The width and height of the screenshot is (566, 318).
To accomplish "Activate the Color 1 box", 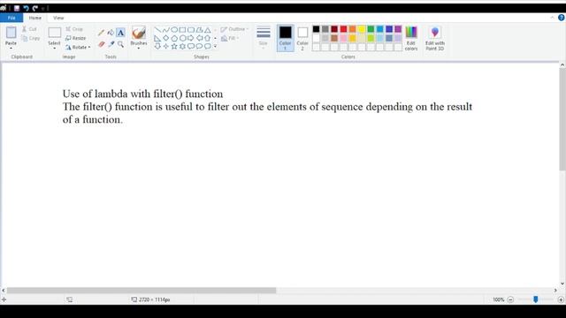I will (285, 38).
